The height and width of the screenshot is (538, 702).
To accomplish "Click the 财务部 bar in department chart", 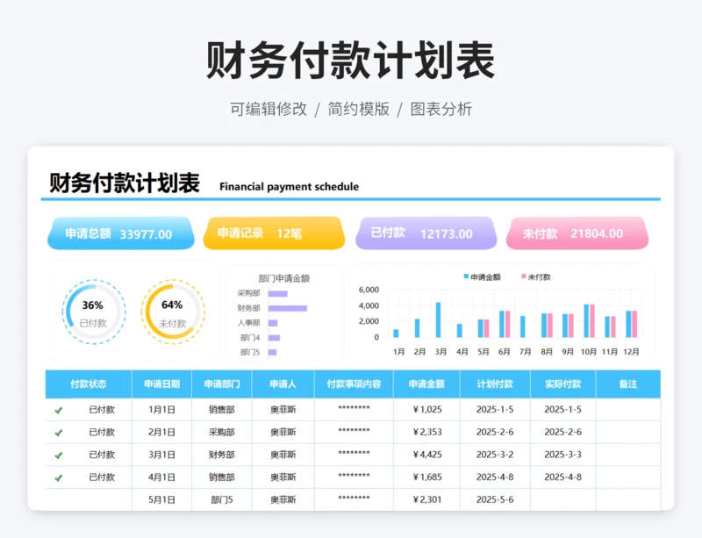I will tap(288, 308).
